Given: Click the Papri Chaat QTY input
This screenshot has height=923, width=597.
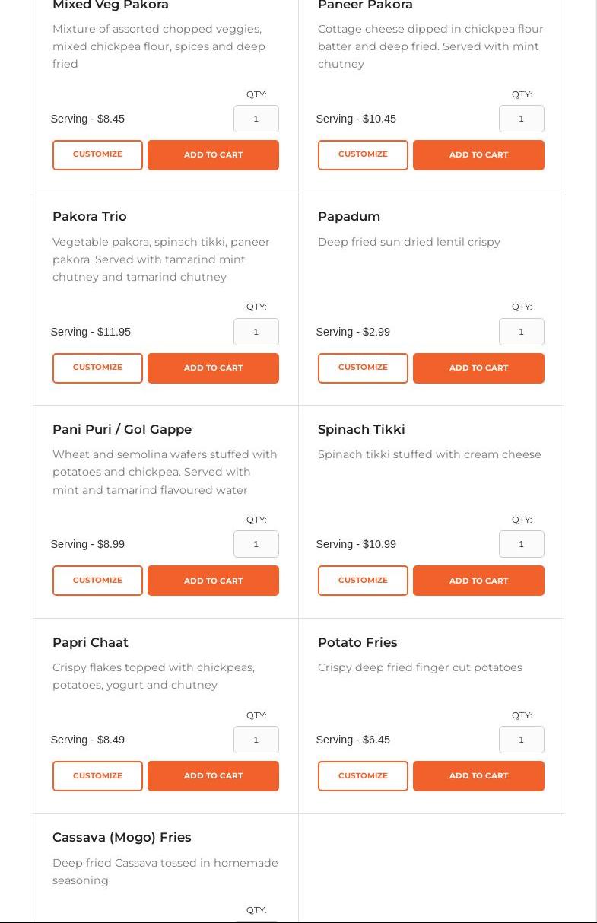Looking at the screenshot, I should 256,740.
